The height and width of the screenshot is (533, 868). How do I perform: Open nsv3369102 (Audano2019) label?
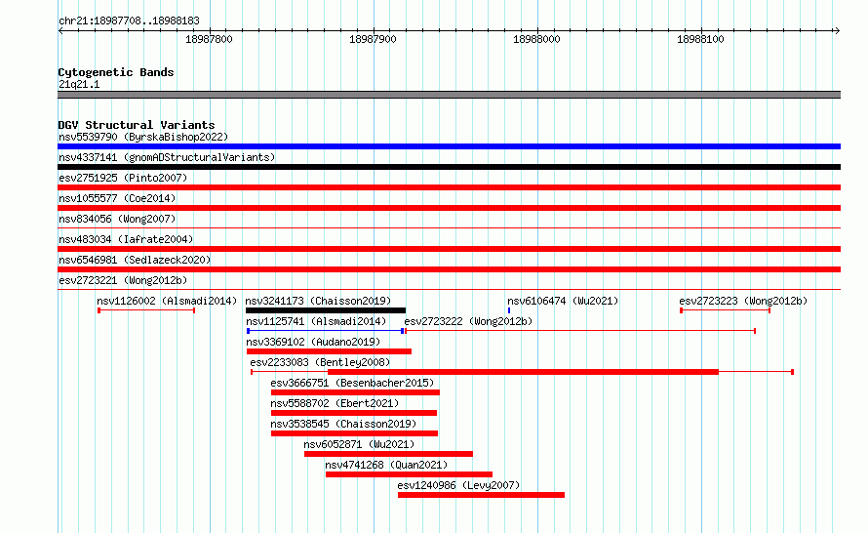[x=313, y=342]
